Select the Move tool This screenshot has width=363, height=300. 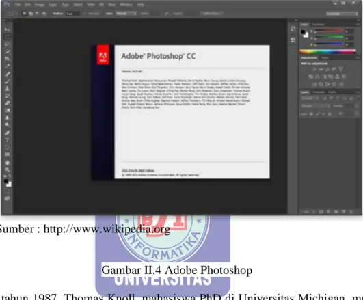click(x=7, y=29)
